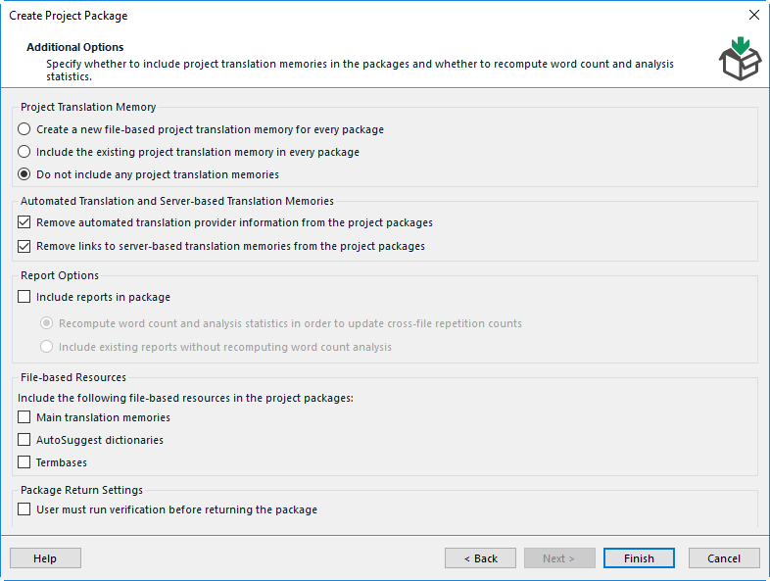
Task: Click Finish to create the package
Action: [639, 558]
